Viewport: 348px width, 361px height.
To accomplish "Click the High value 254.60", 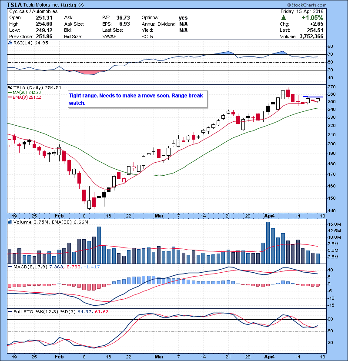I will point(44,24).
